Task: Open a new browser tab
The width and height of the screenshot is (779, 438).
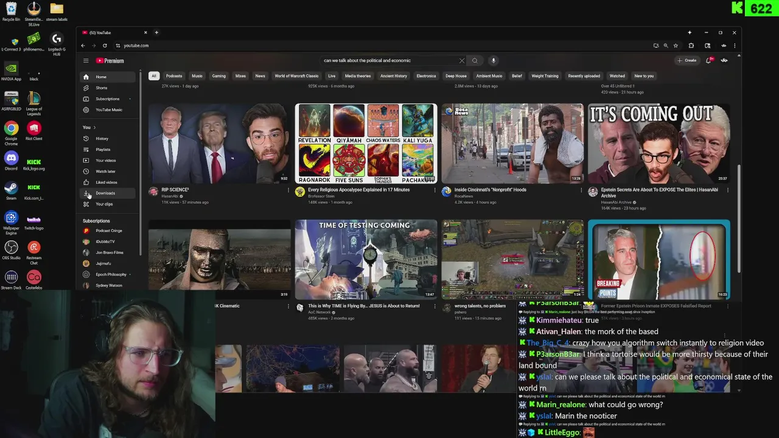Action: click(156, 32)
